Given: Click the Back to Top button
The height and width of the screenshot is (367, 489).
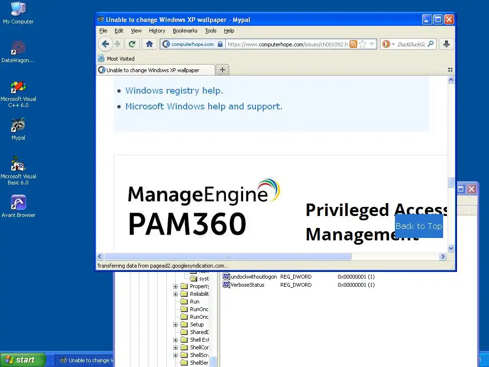Looking at the screenshot, I should tap(419, 226).
